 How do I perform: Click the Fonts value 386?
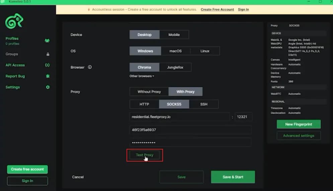pyautogui.click(x=291, y=82)
